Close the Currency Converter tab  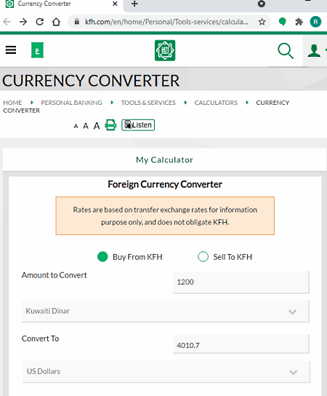[x=115, y=4]
